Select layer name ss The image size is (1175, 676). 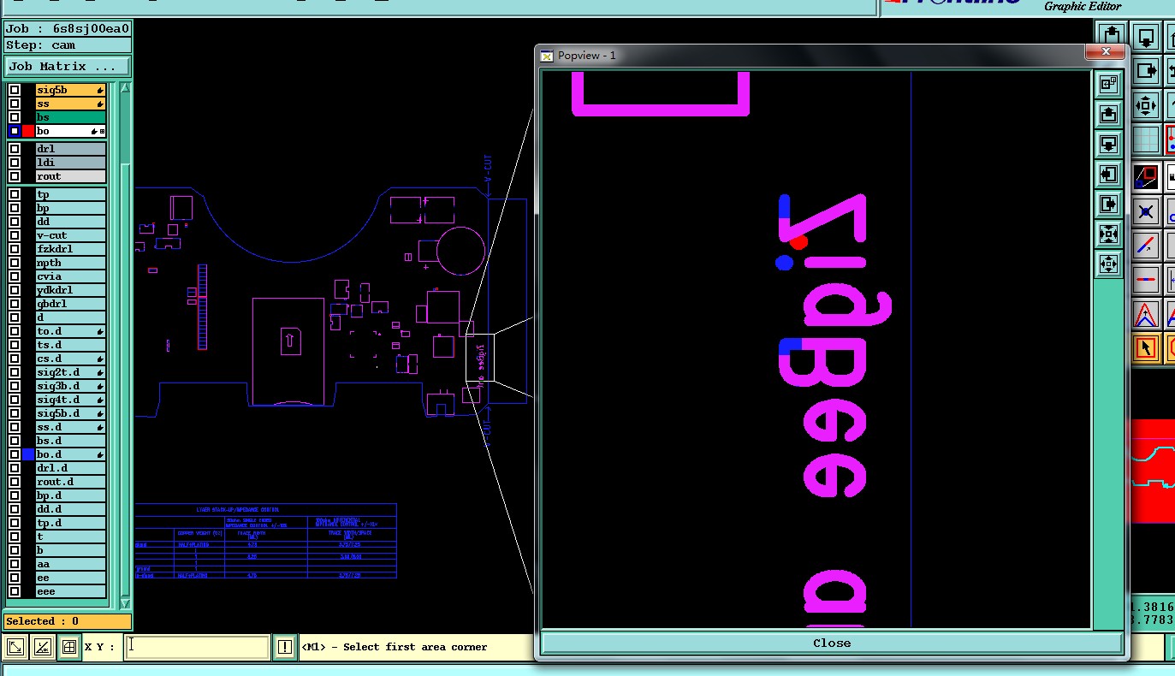pos(70,104)
